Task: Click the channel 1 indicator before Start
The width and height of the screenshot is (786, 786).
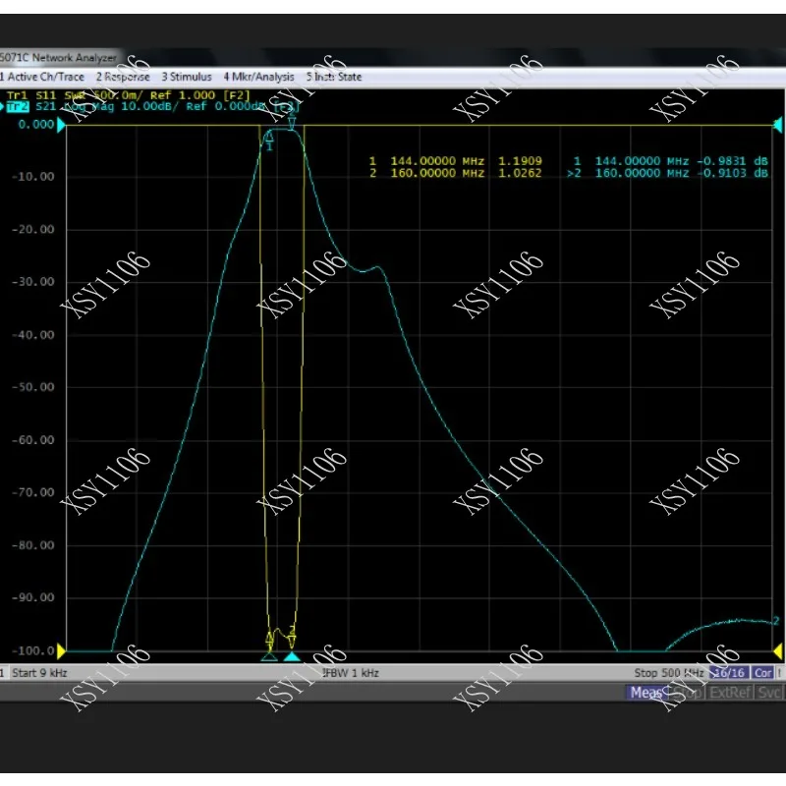Action: tap(2, 673)
